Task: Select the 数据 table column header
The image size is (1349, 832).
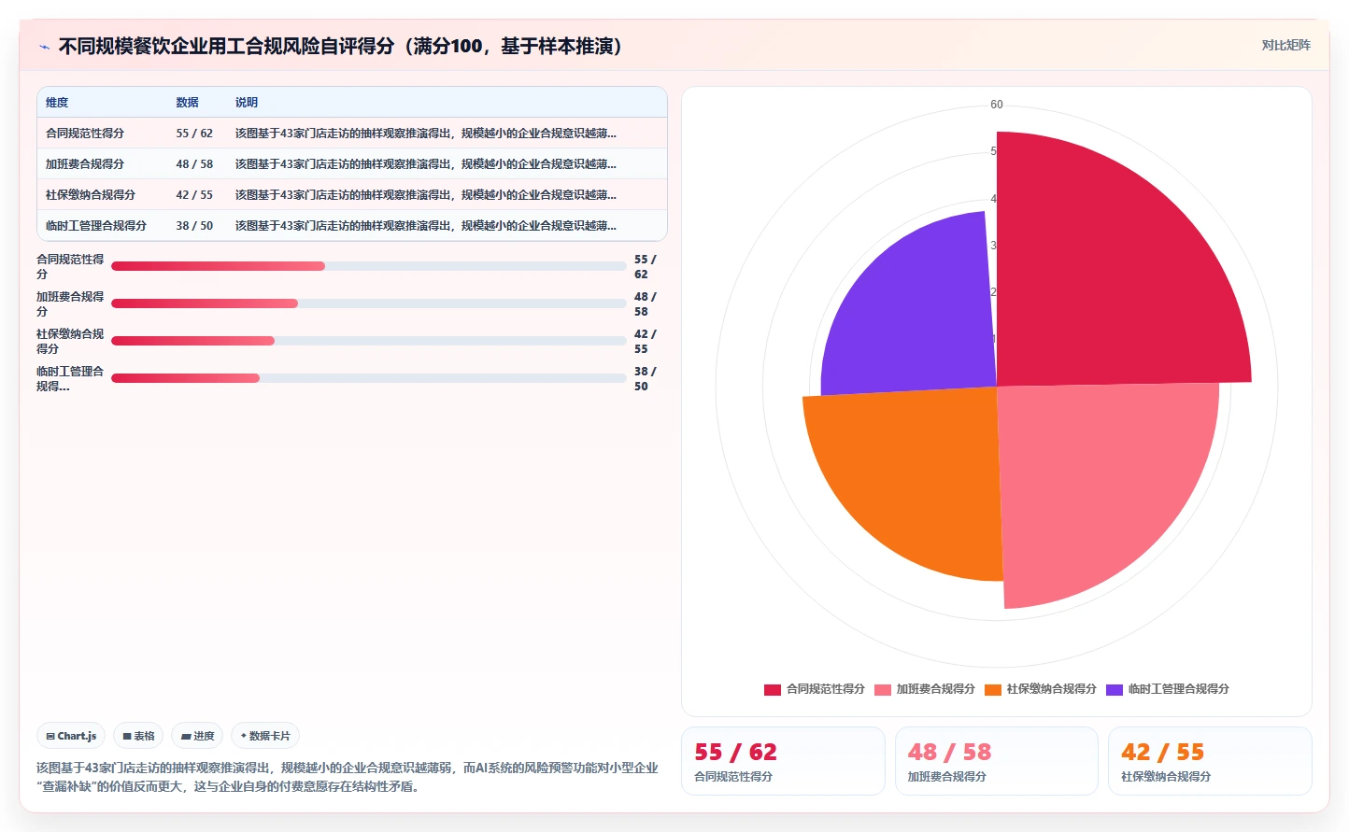Action: pyautogui.click(x=187, y=103)
